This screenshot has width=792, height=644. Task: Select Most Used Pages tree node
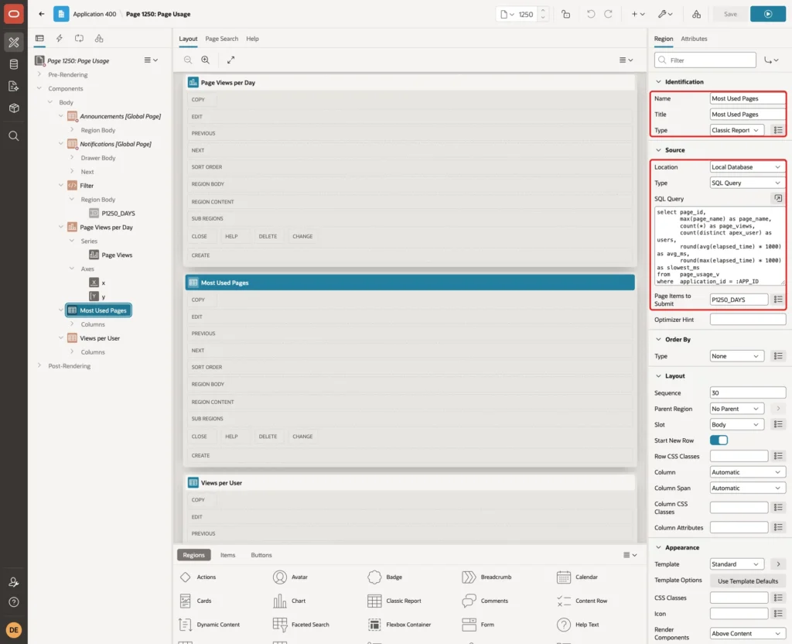[x=98, y=310]
